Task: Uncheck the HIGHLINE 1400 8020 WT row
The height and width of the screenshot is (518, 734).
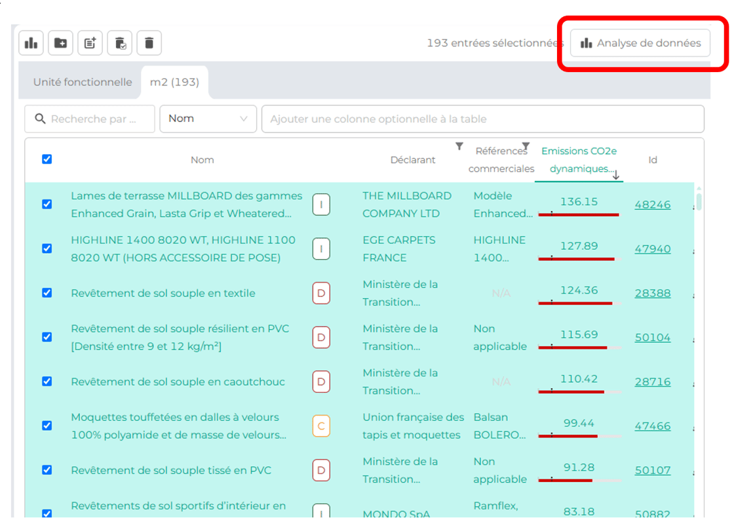Action: pos(47,249)
